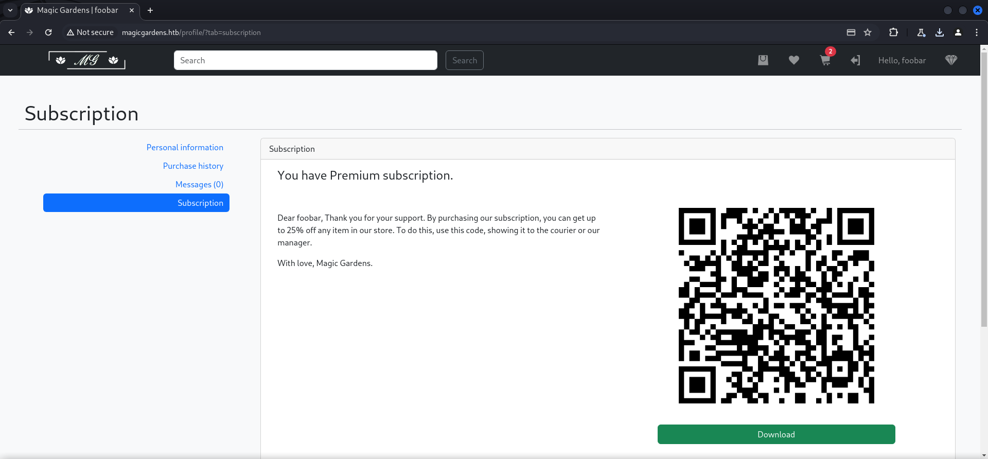
Task: Open the wishlist heart icon
Action: click(794, 60)
